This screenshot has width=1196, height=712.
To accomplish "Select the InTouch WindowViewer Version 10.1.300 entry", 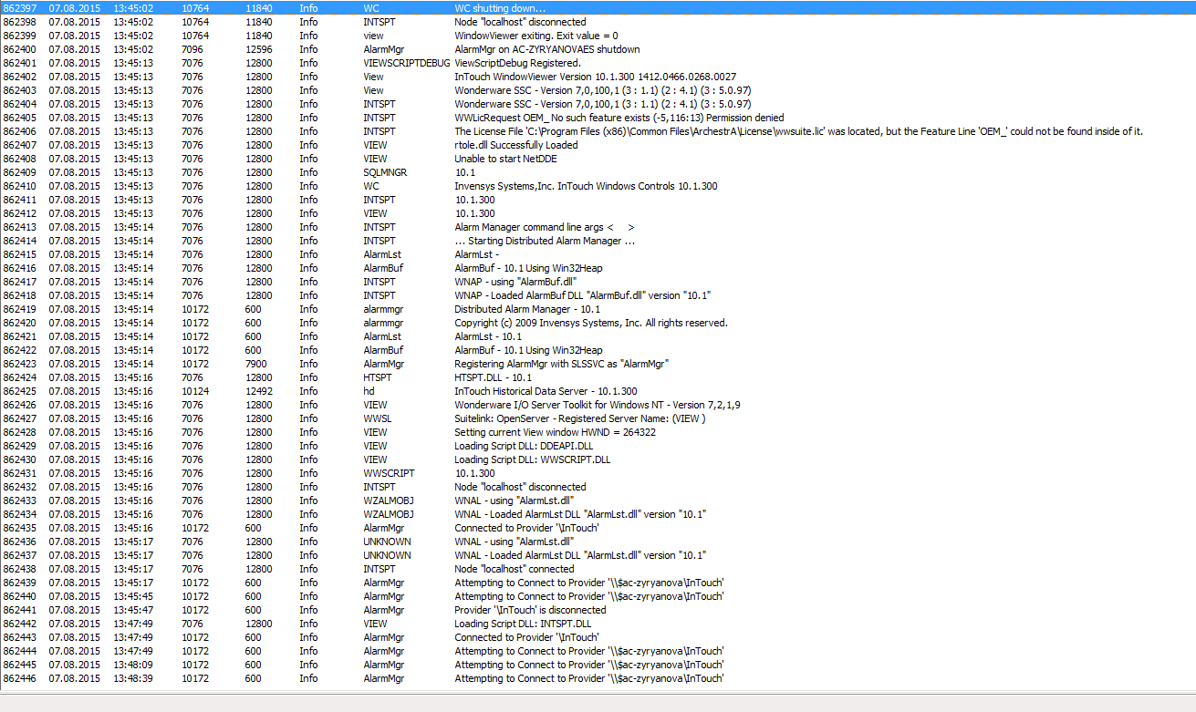I will [595, 77].
